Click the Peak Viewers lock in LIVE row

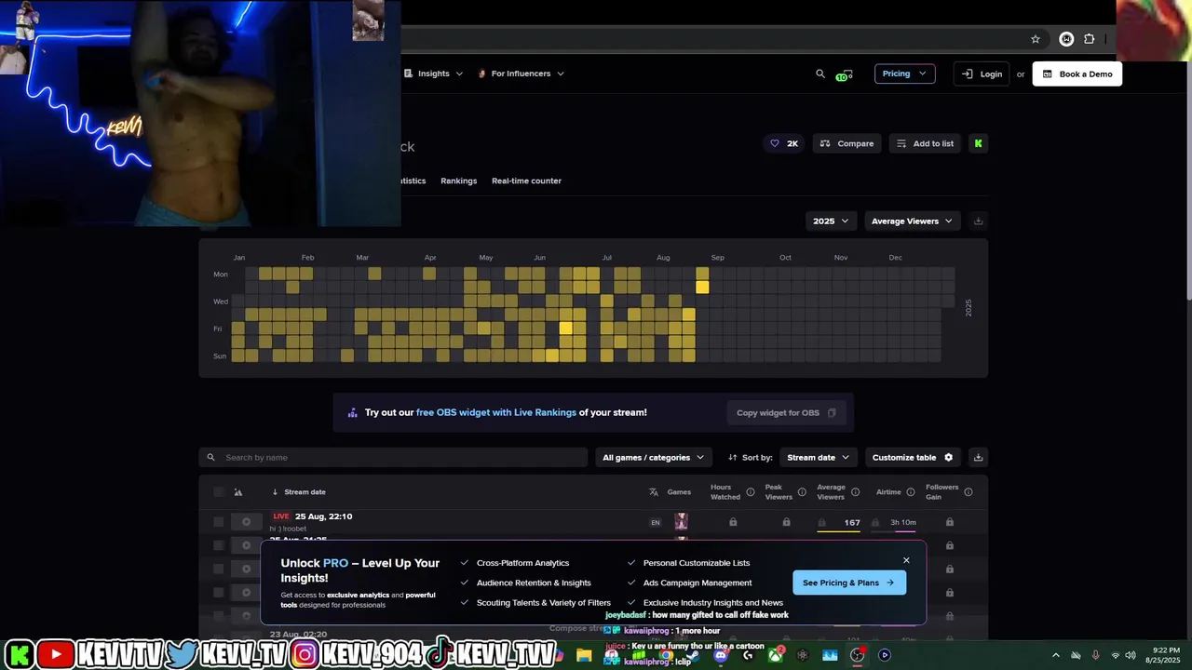(786, 522)
